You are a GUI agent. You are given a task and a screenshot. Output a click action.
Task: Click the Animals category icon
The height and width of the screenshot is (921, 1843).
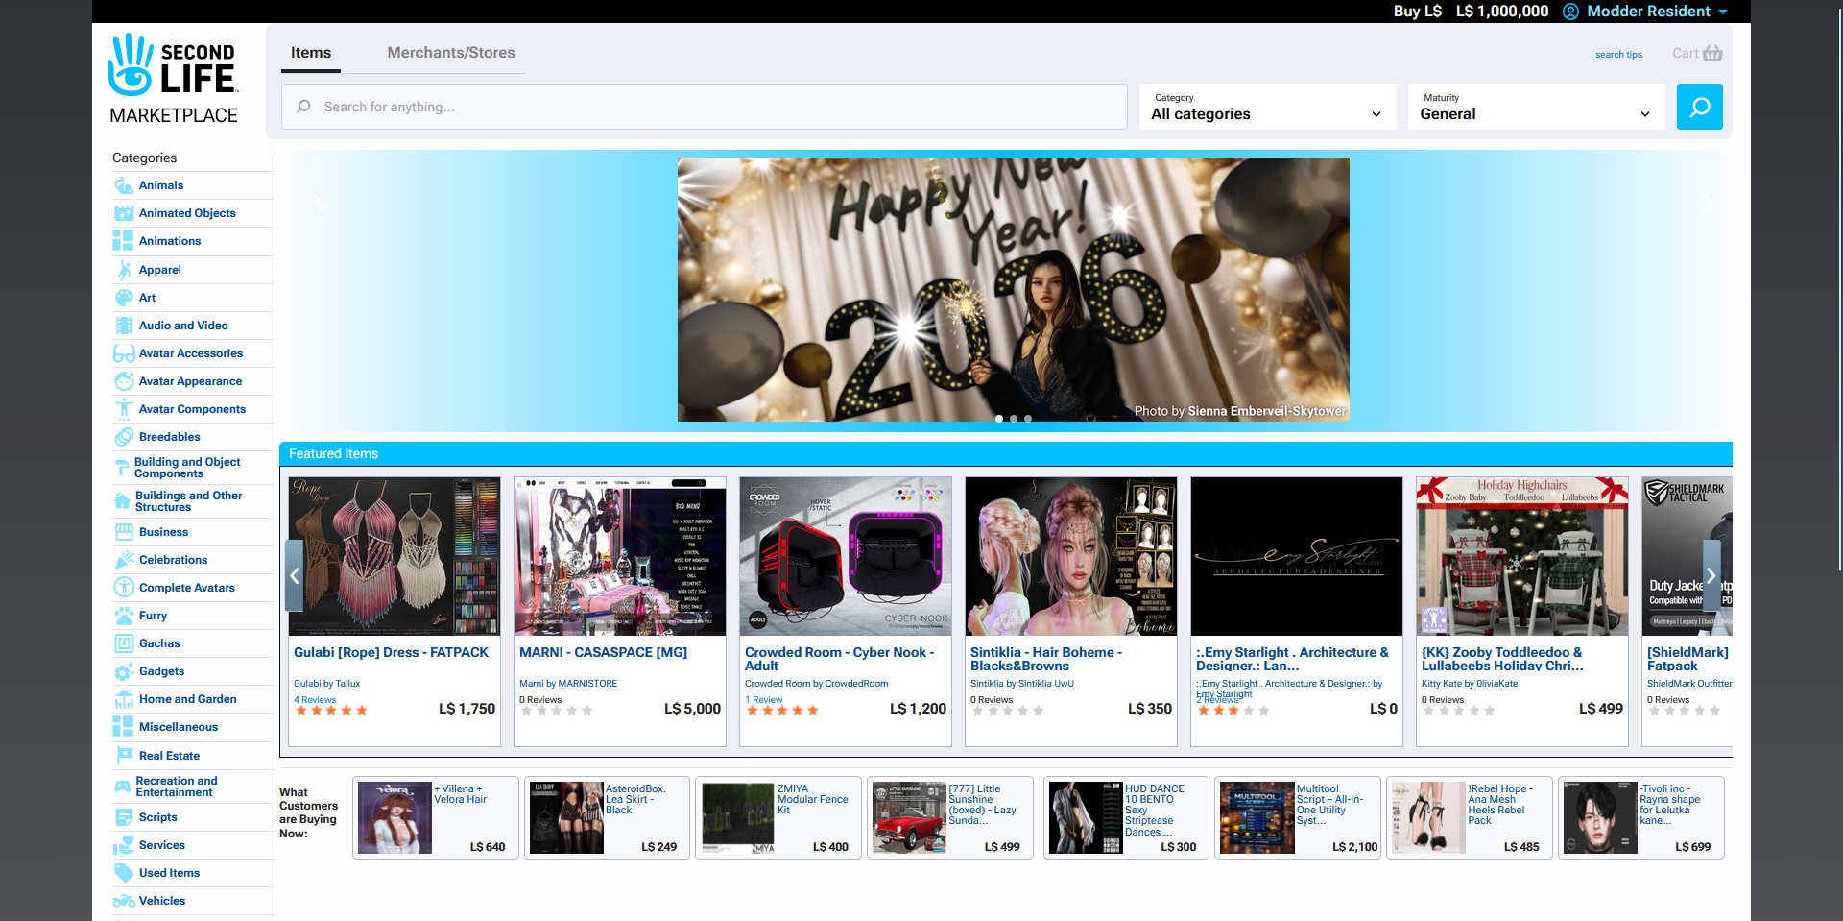point(124,185)
